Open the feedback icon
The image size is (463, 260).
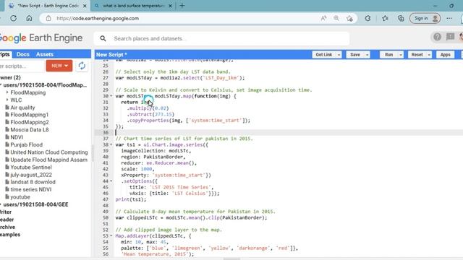tap(450, 37)
